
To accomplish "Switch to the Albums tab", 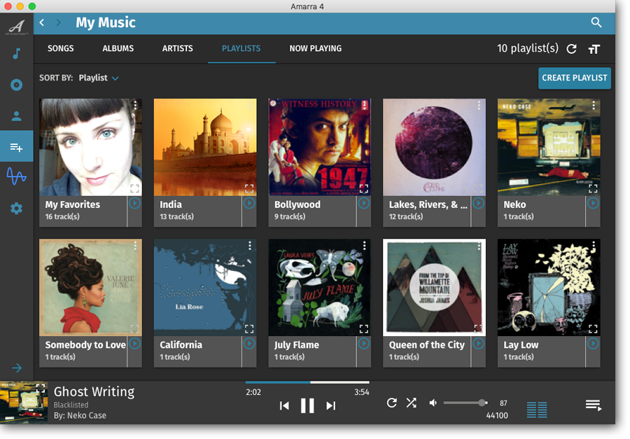I will pos(118,48).
